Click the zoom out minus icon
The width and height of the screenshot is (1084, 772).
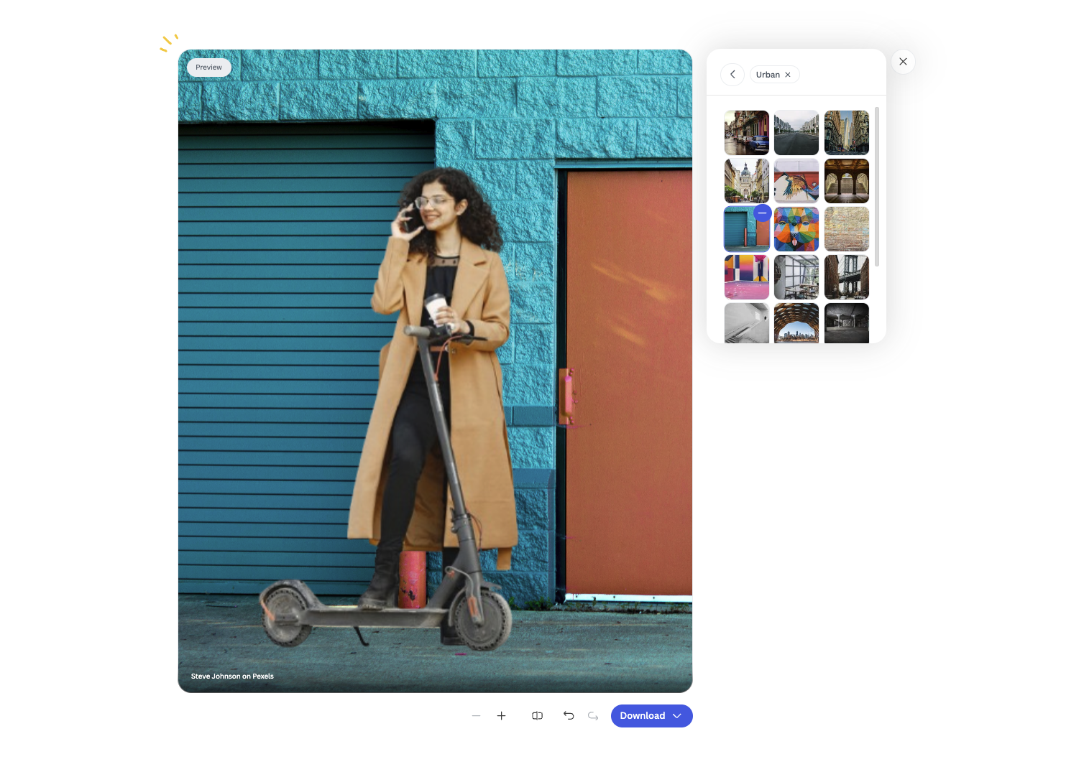[476, 716]
